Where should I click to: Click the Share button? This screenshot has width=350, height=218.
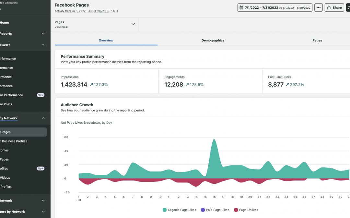(x=334, y=7)
